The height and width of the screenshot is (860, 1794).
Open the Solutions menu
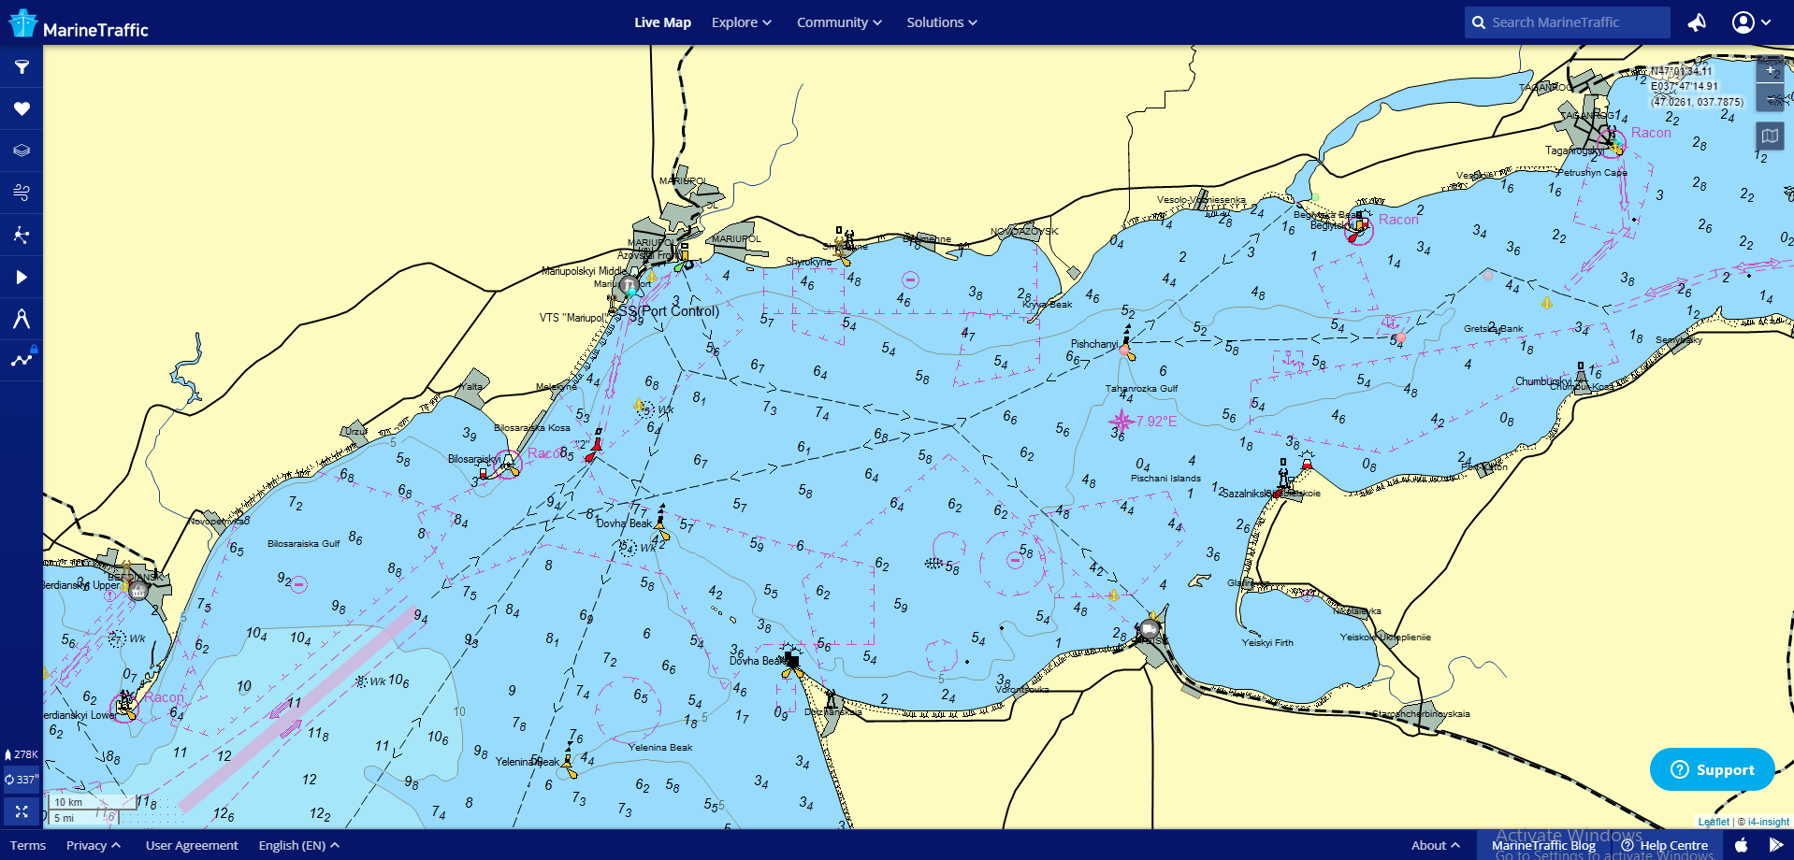pos(941,22)
